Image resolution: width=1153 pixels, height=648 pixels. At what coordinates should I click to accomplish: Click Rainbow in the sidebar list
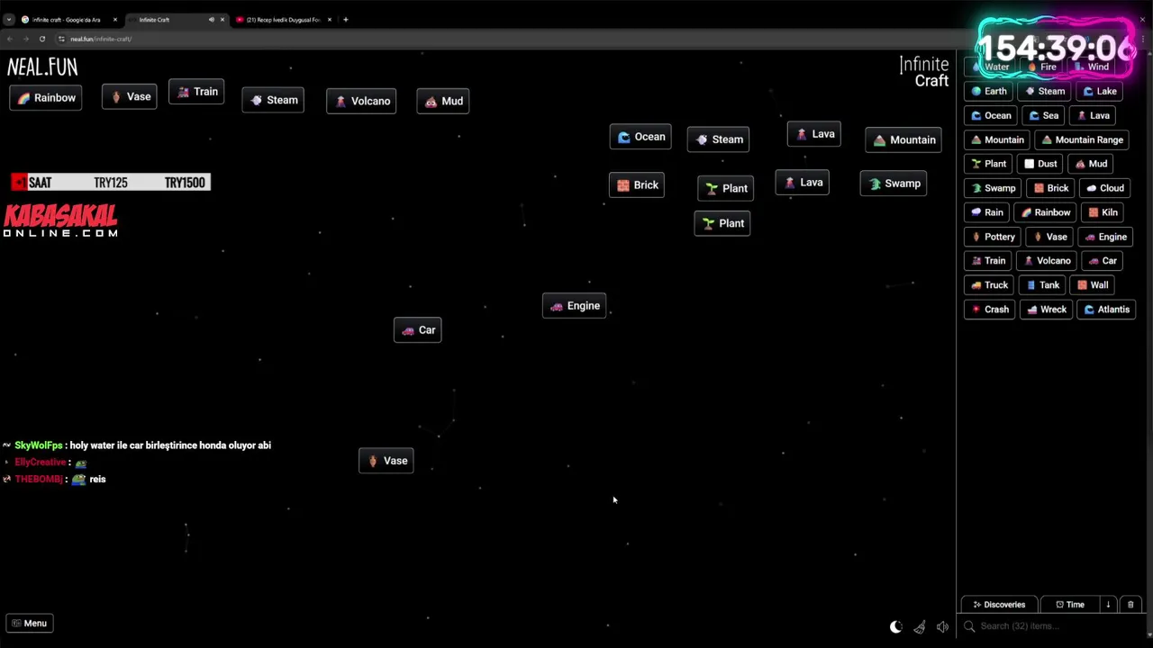click(1045, 212)
